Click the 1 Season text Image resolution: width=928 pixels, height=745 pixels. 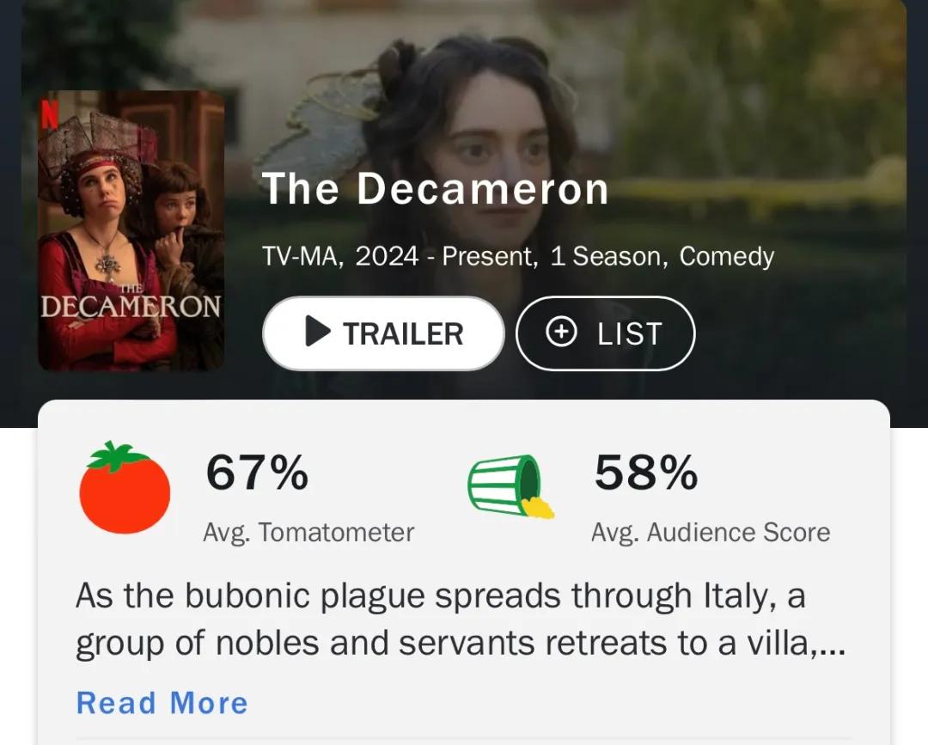point(607,256)
